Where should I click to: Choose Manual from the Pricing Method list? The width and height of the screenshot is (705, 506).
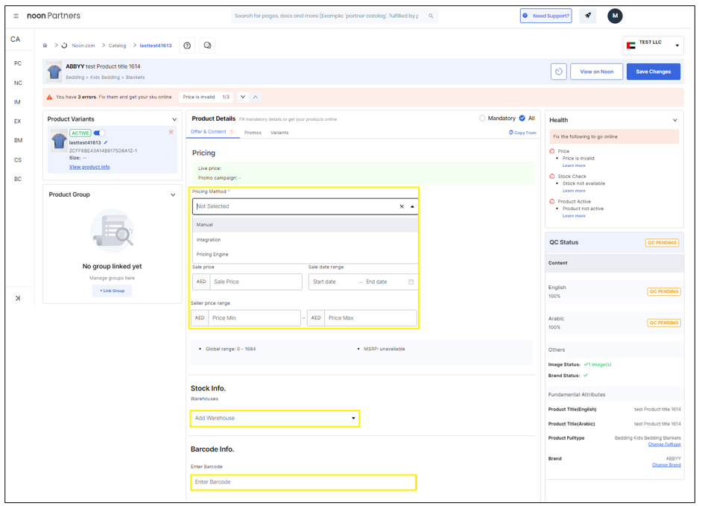click(x=306, y=224)
